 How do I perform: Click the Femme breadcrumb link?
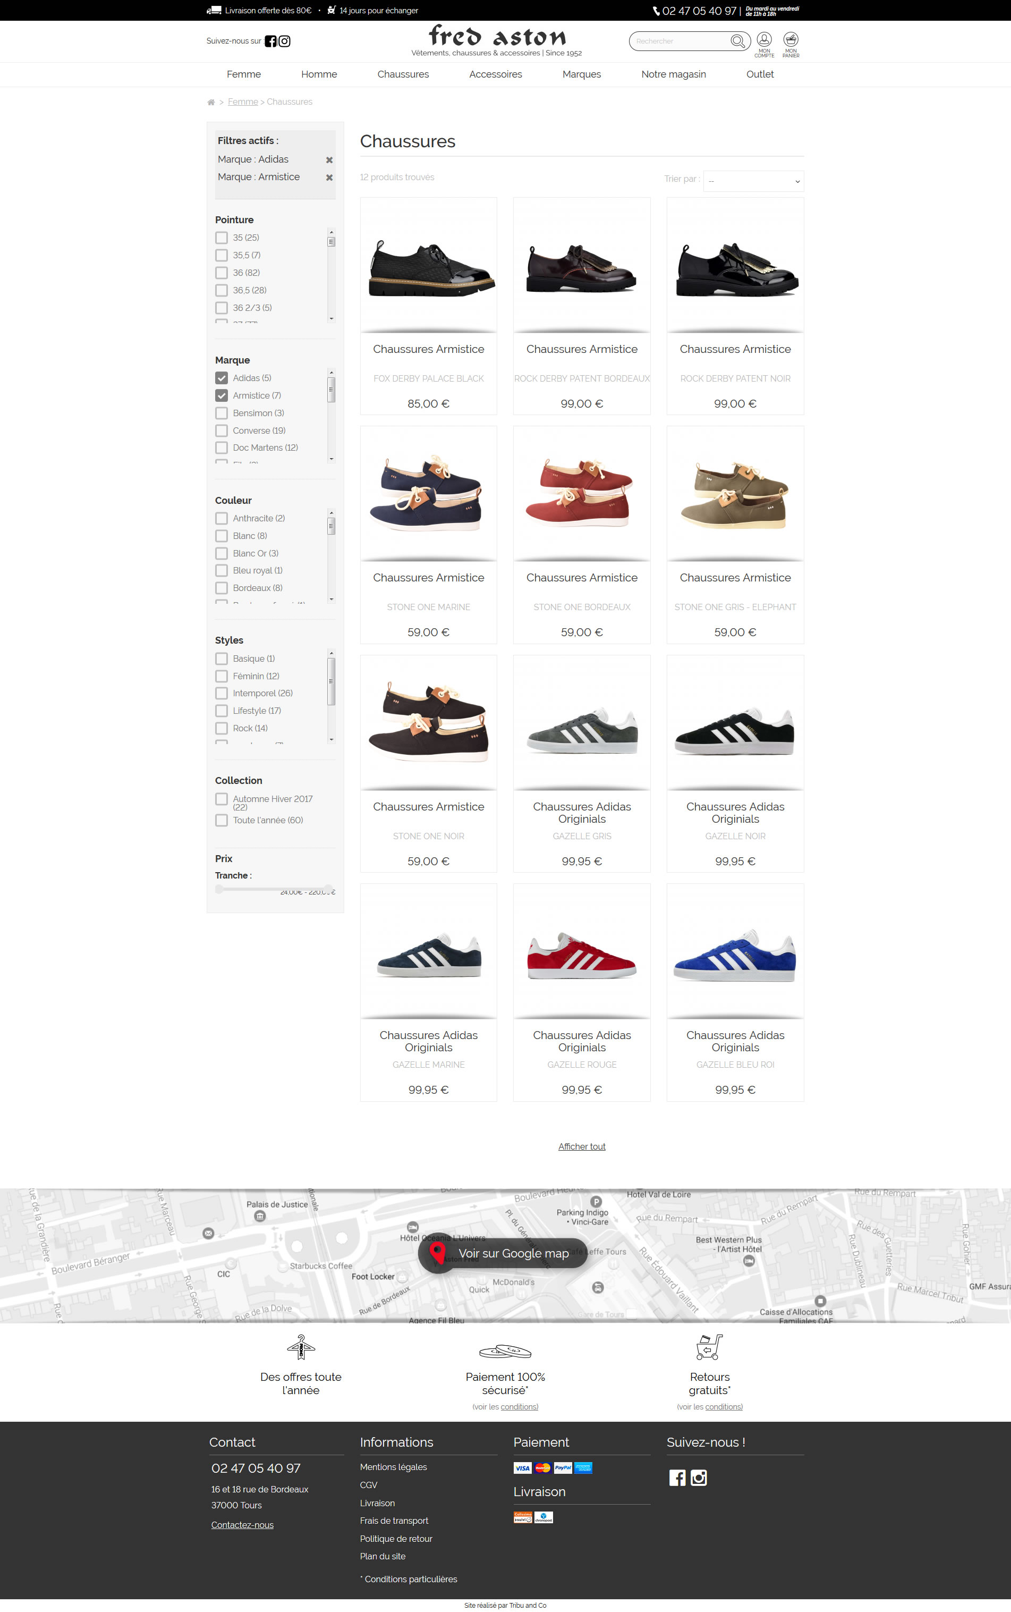(243, 102)
